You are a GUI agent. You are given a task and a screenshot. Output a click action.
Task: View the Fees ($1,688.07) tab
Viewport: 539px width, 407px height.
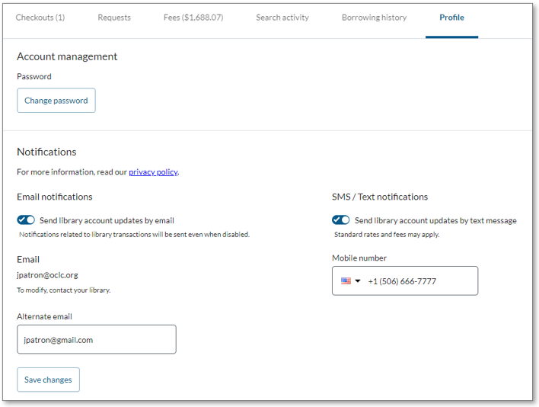click(193, 18)
